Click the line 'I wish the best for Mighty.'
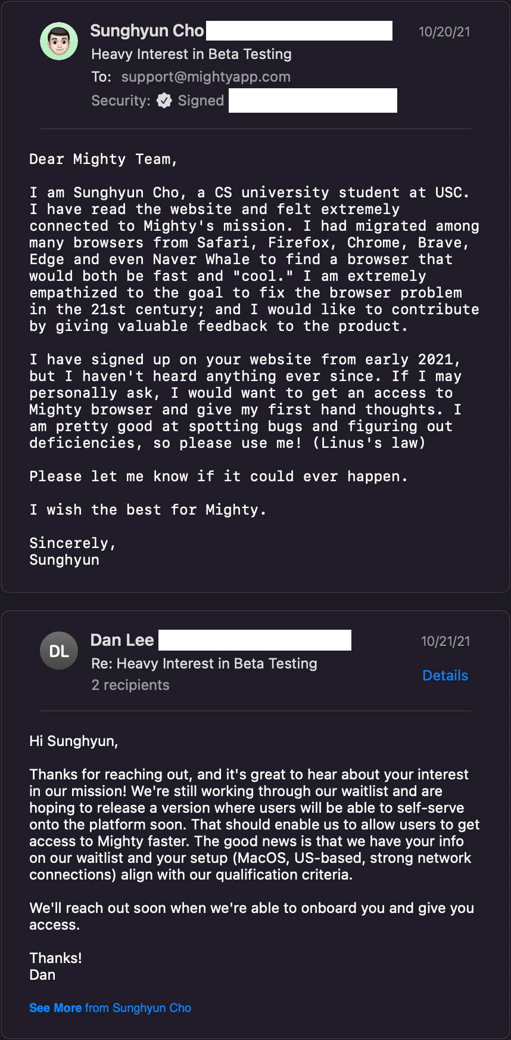 click(147, 510)
